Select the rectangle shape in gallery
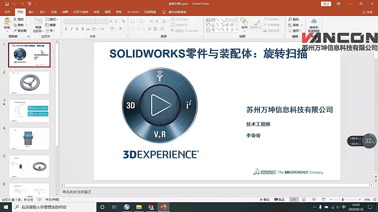Screen dimensions: 378x212 [x=227, y=20]
